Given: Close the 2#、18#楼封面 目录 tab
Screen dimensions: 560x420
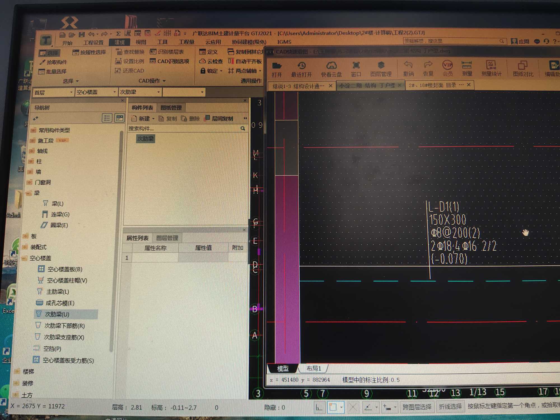Looking at the screenshot, I should point(469,85).
